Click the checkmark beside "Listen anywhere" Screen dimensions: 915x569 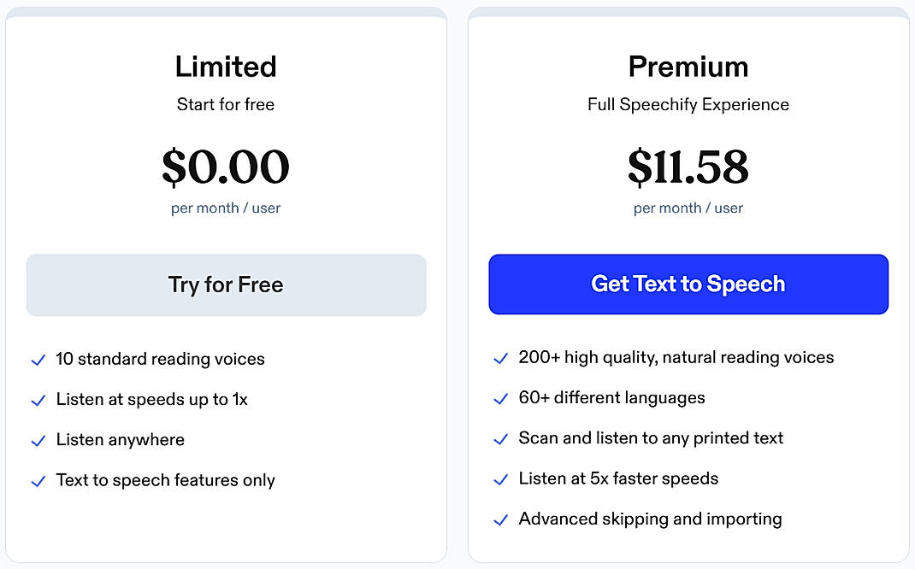coord(38,440)
